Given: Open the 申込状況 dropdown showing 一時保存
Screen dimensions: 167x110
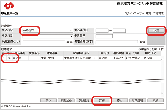Looking at the screenshot, I should pos(48,31).
